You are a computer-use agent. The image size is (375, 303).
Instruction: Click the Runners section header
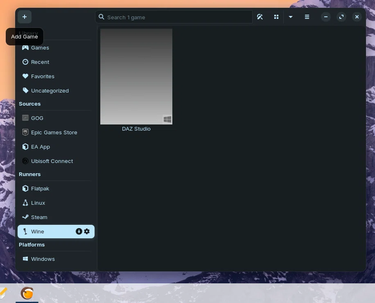coord(29,174)
